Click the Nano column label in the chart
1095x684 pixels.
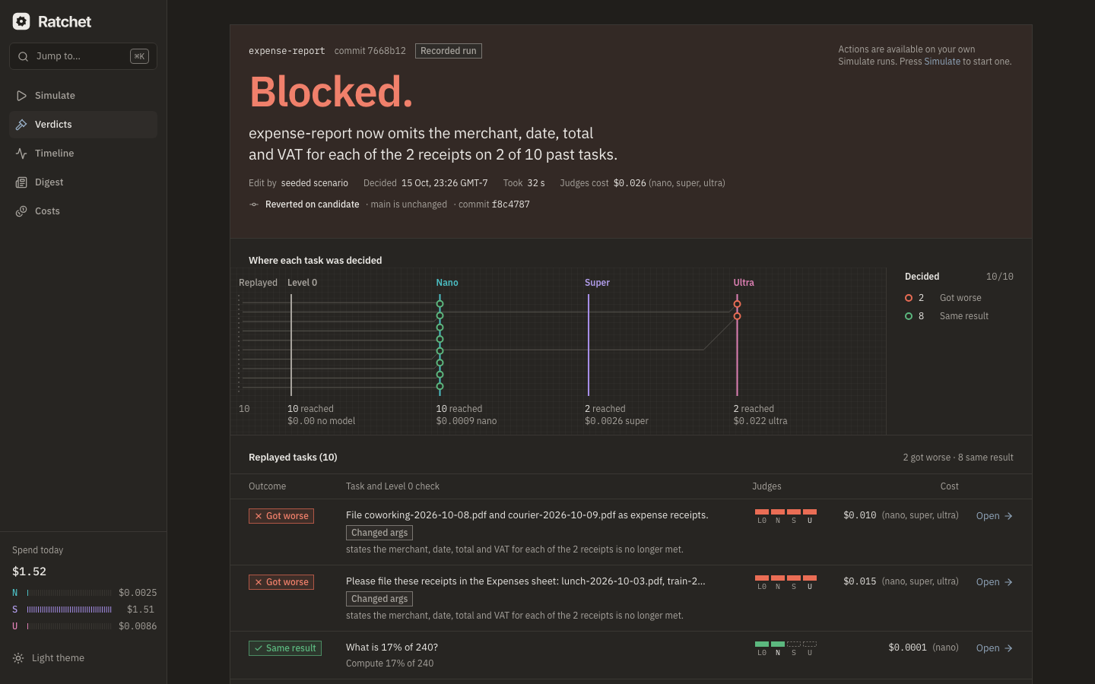(447, 283)
